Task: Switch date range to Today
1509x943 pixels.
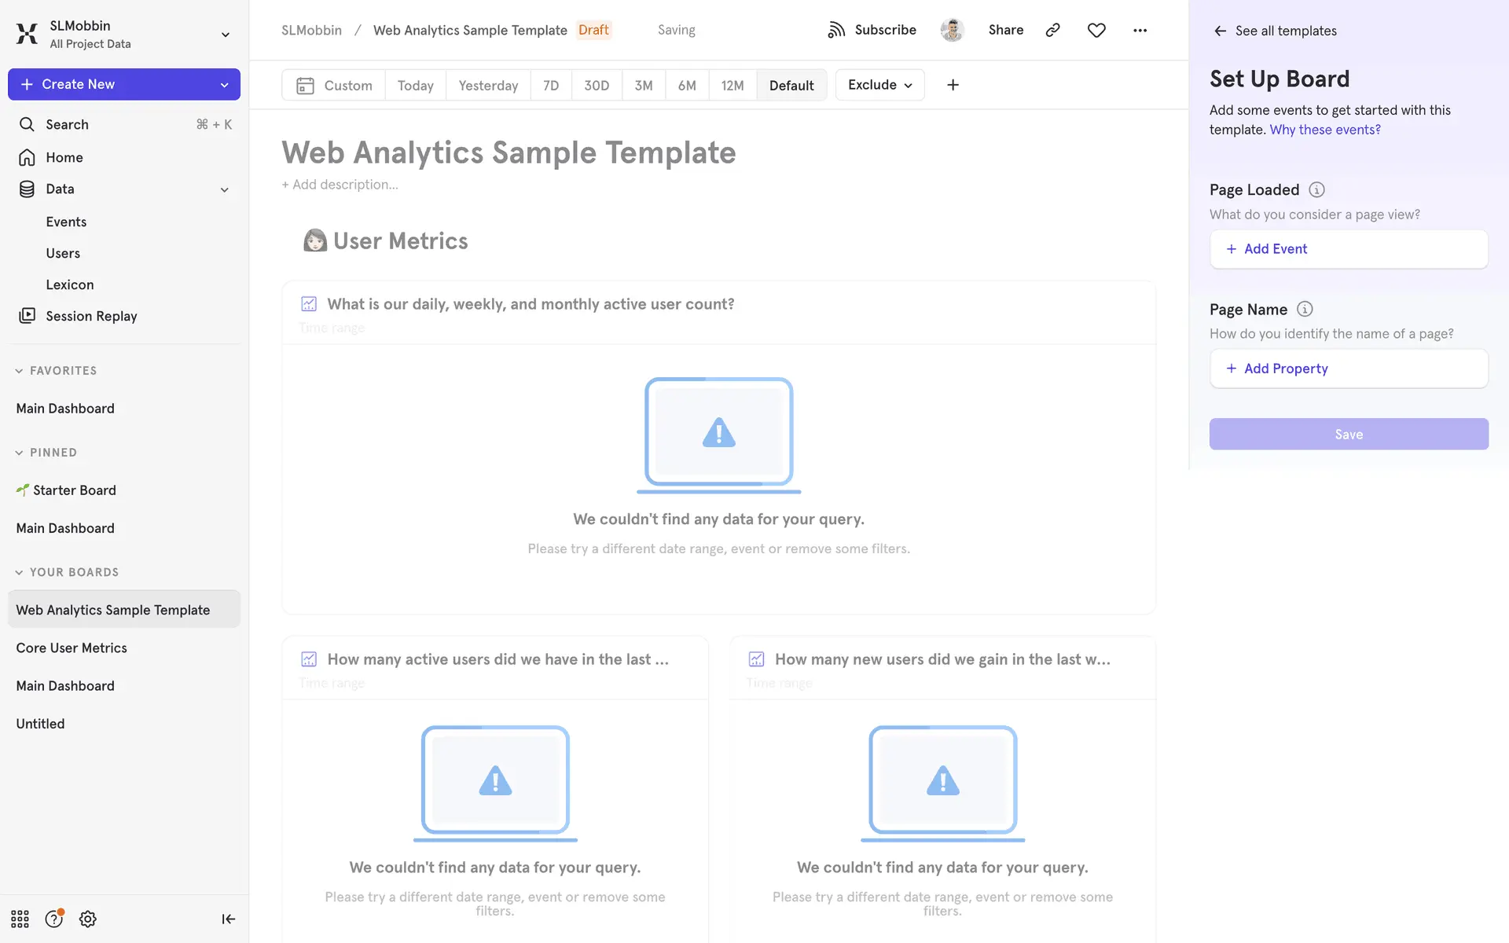Action: click(415, 85)
